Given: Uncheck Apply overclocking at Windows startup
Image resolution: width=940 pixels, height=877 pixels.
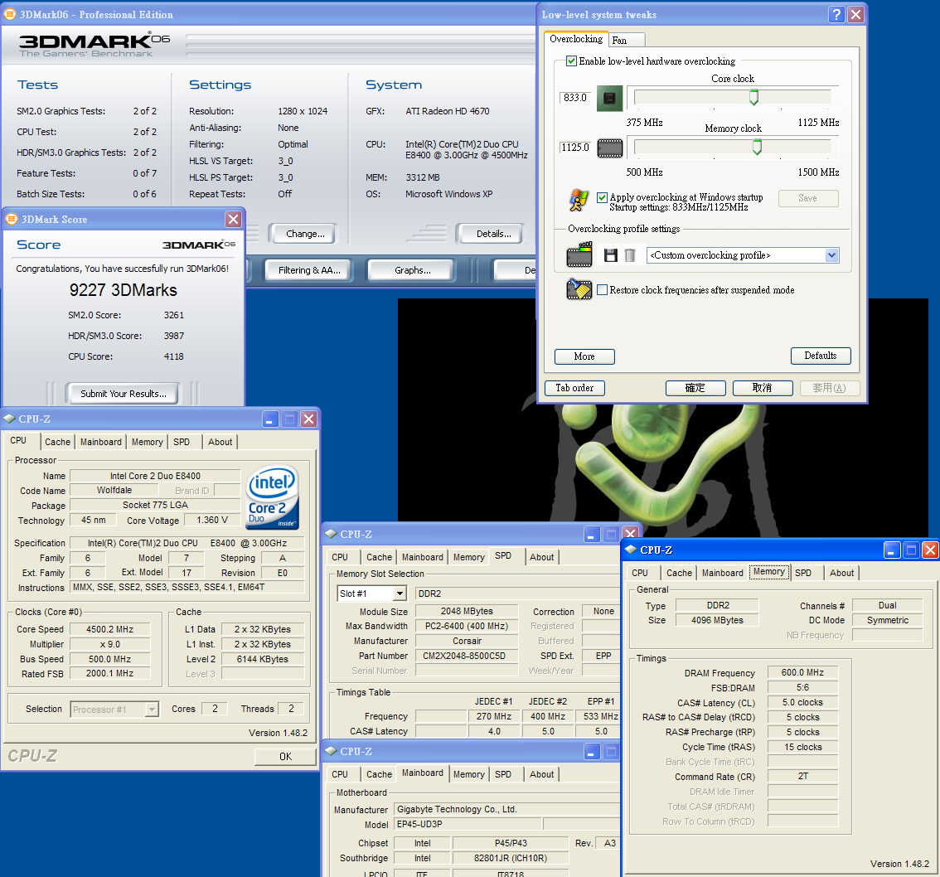Looking at the screenshot, I should [x=603, y=197].
